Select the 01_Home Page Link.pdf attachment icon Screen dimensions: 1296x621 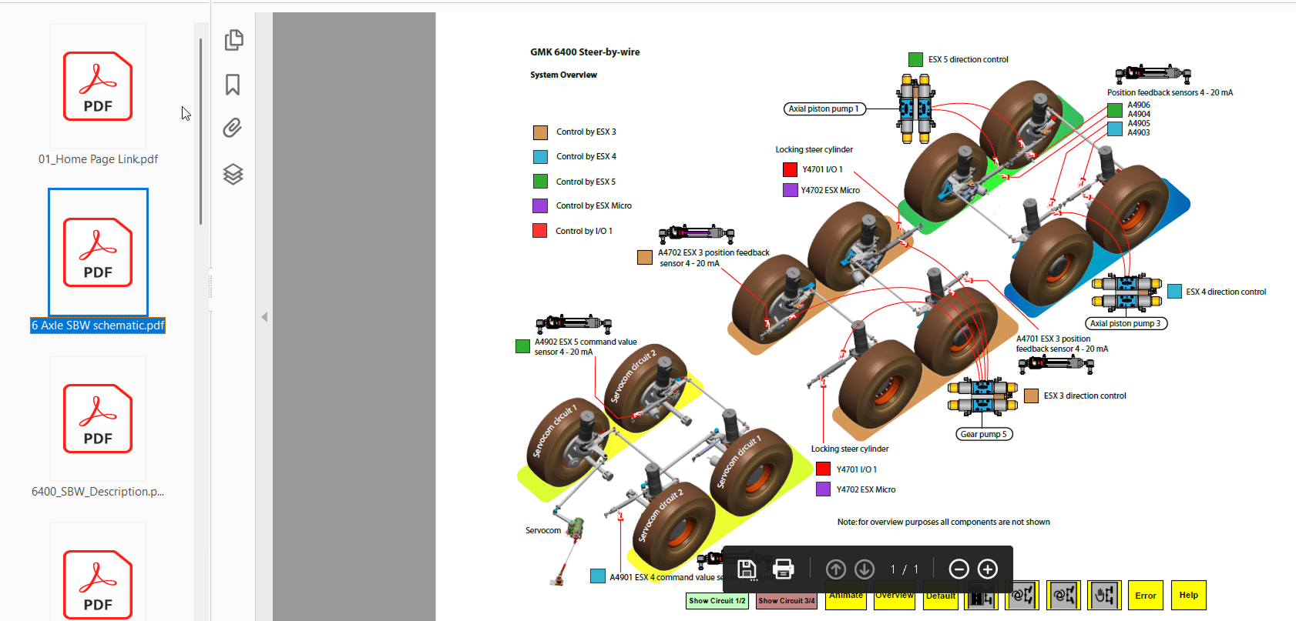(x=98, y=86)
